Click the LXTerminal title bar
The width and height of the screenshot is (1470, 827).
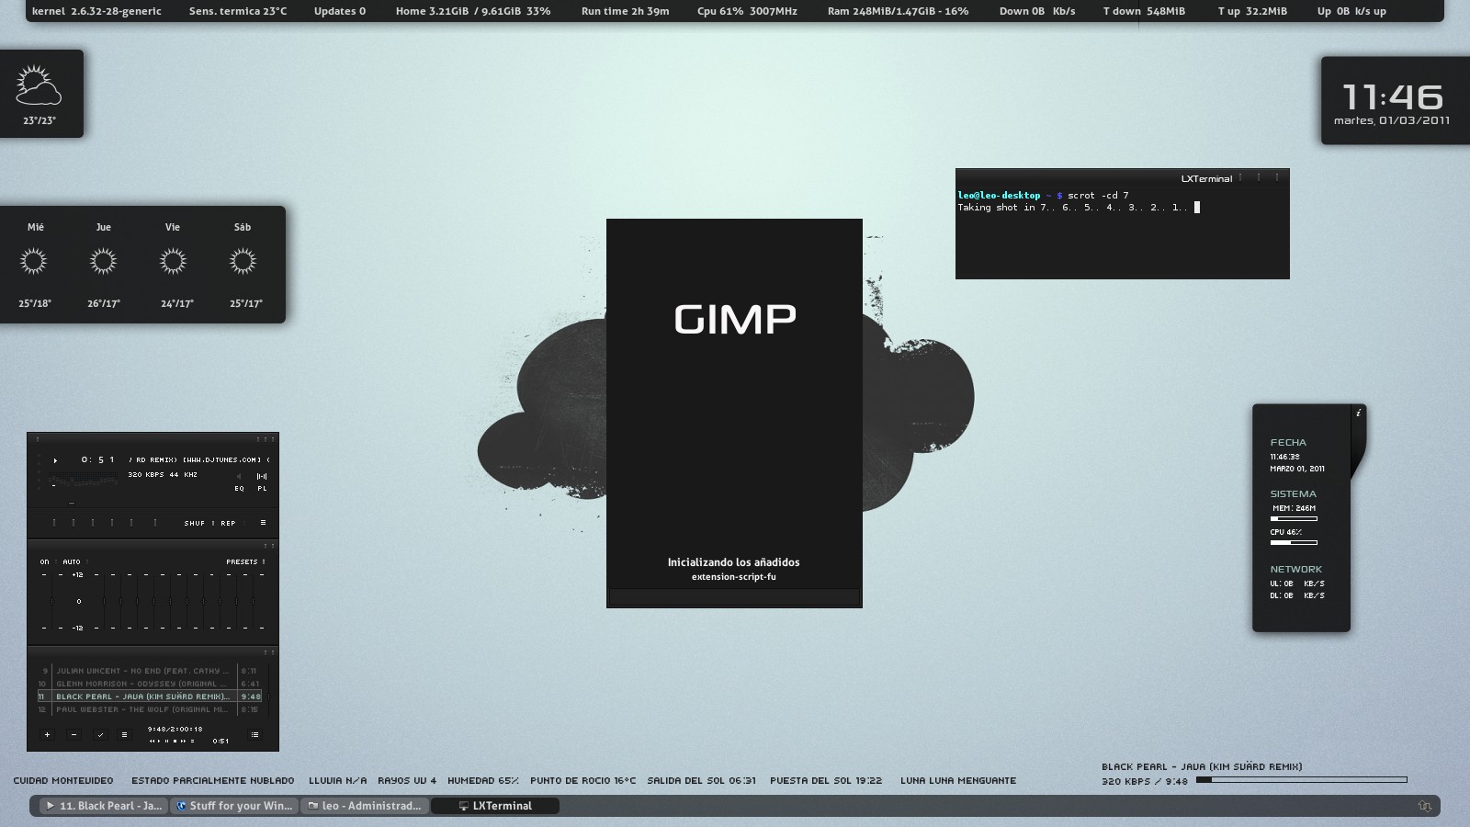pyautogui.click(x=1123, y=178)
